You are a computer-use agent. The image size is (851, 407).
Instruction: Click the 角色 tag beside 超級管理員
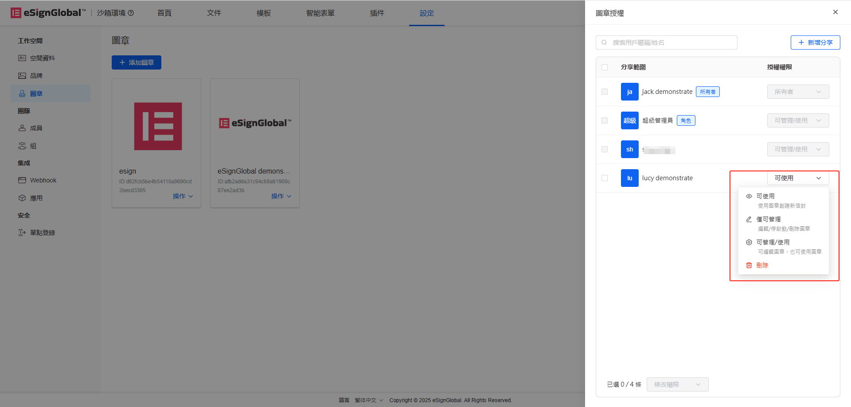point(686,120)
